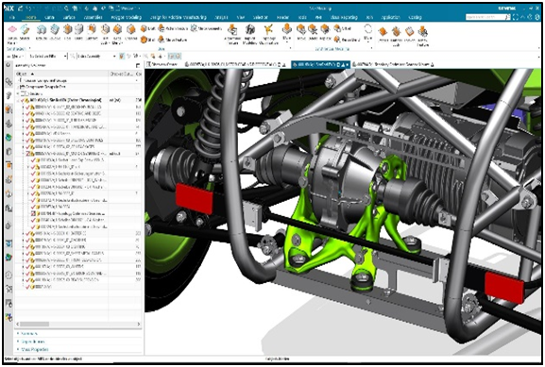Image resolution: width=545 pixels, height=367 pixels.
Task: Choose the Hole feature icon
Action: [67, 30]
